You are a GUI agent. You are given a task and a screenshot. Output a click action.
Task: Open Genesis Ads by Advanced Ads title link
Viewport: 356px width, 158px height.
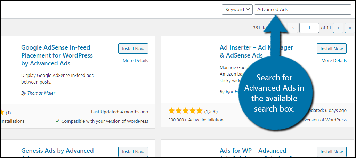pos(57,152)
